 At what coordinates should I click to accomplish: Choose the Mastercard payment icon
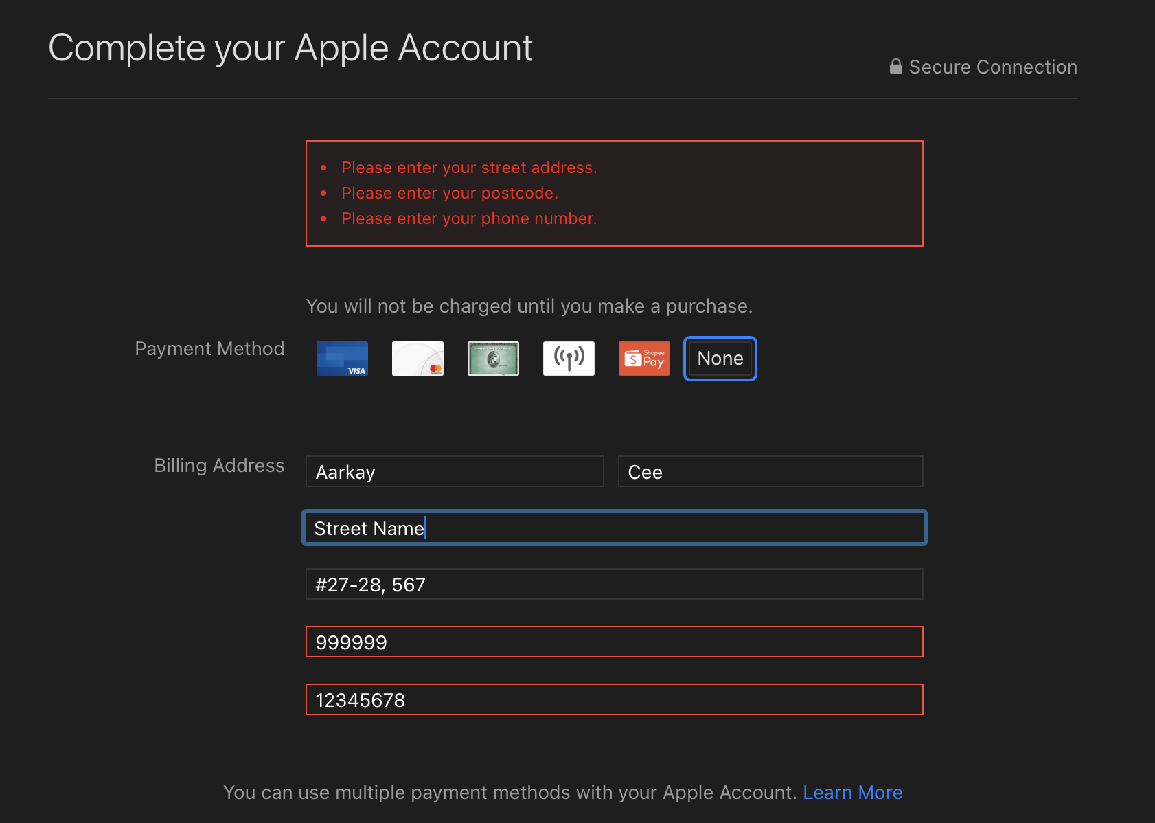point(418,359)
